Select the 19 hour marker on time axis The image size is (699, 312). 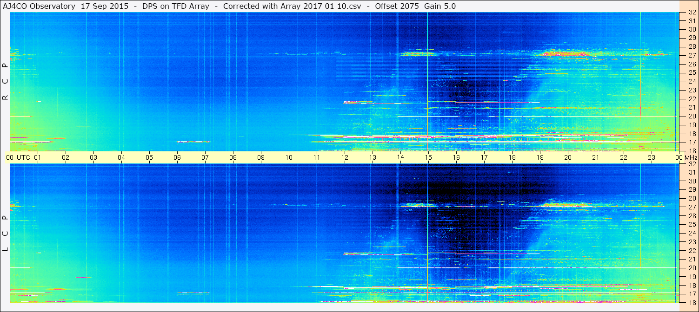click(540, 157)
